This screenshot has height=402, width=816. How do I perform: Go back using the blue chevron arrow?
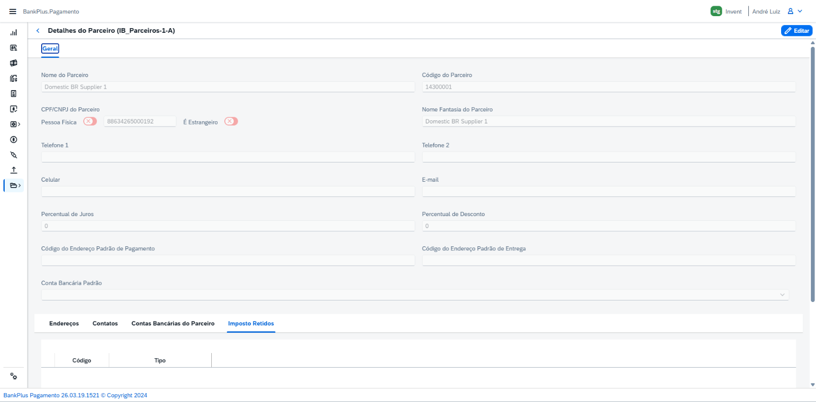click(38, 31)
